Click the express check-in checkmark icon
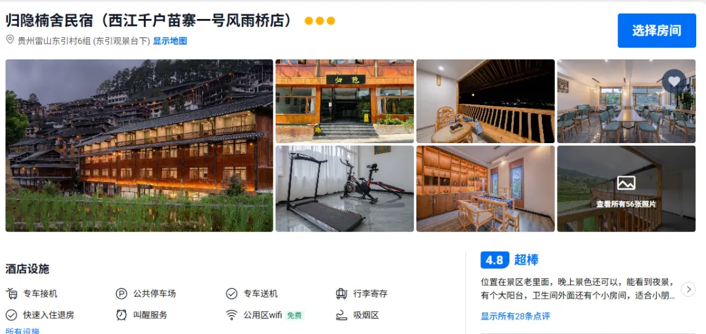This screenshot has height=334, width=706. 11,314
